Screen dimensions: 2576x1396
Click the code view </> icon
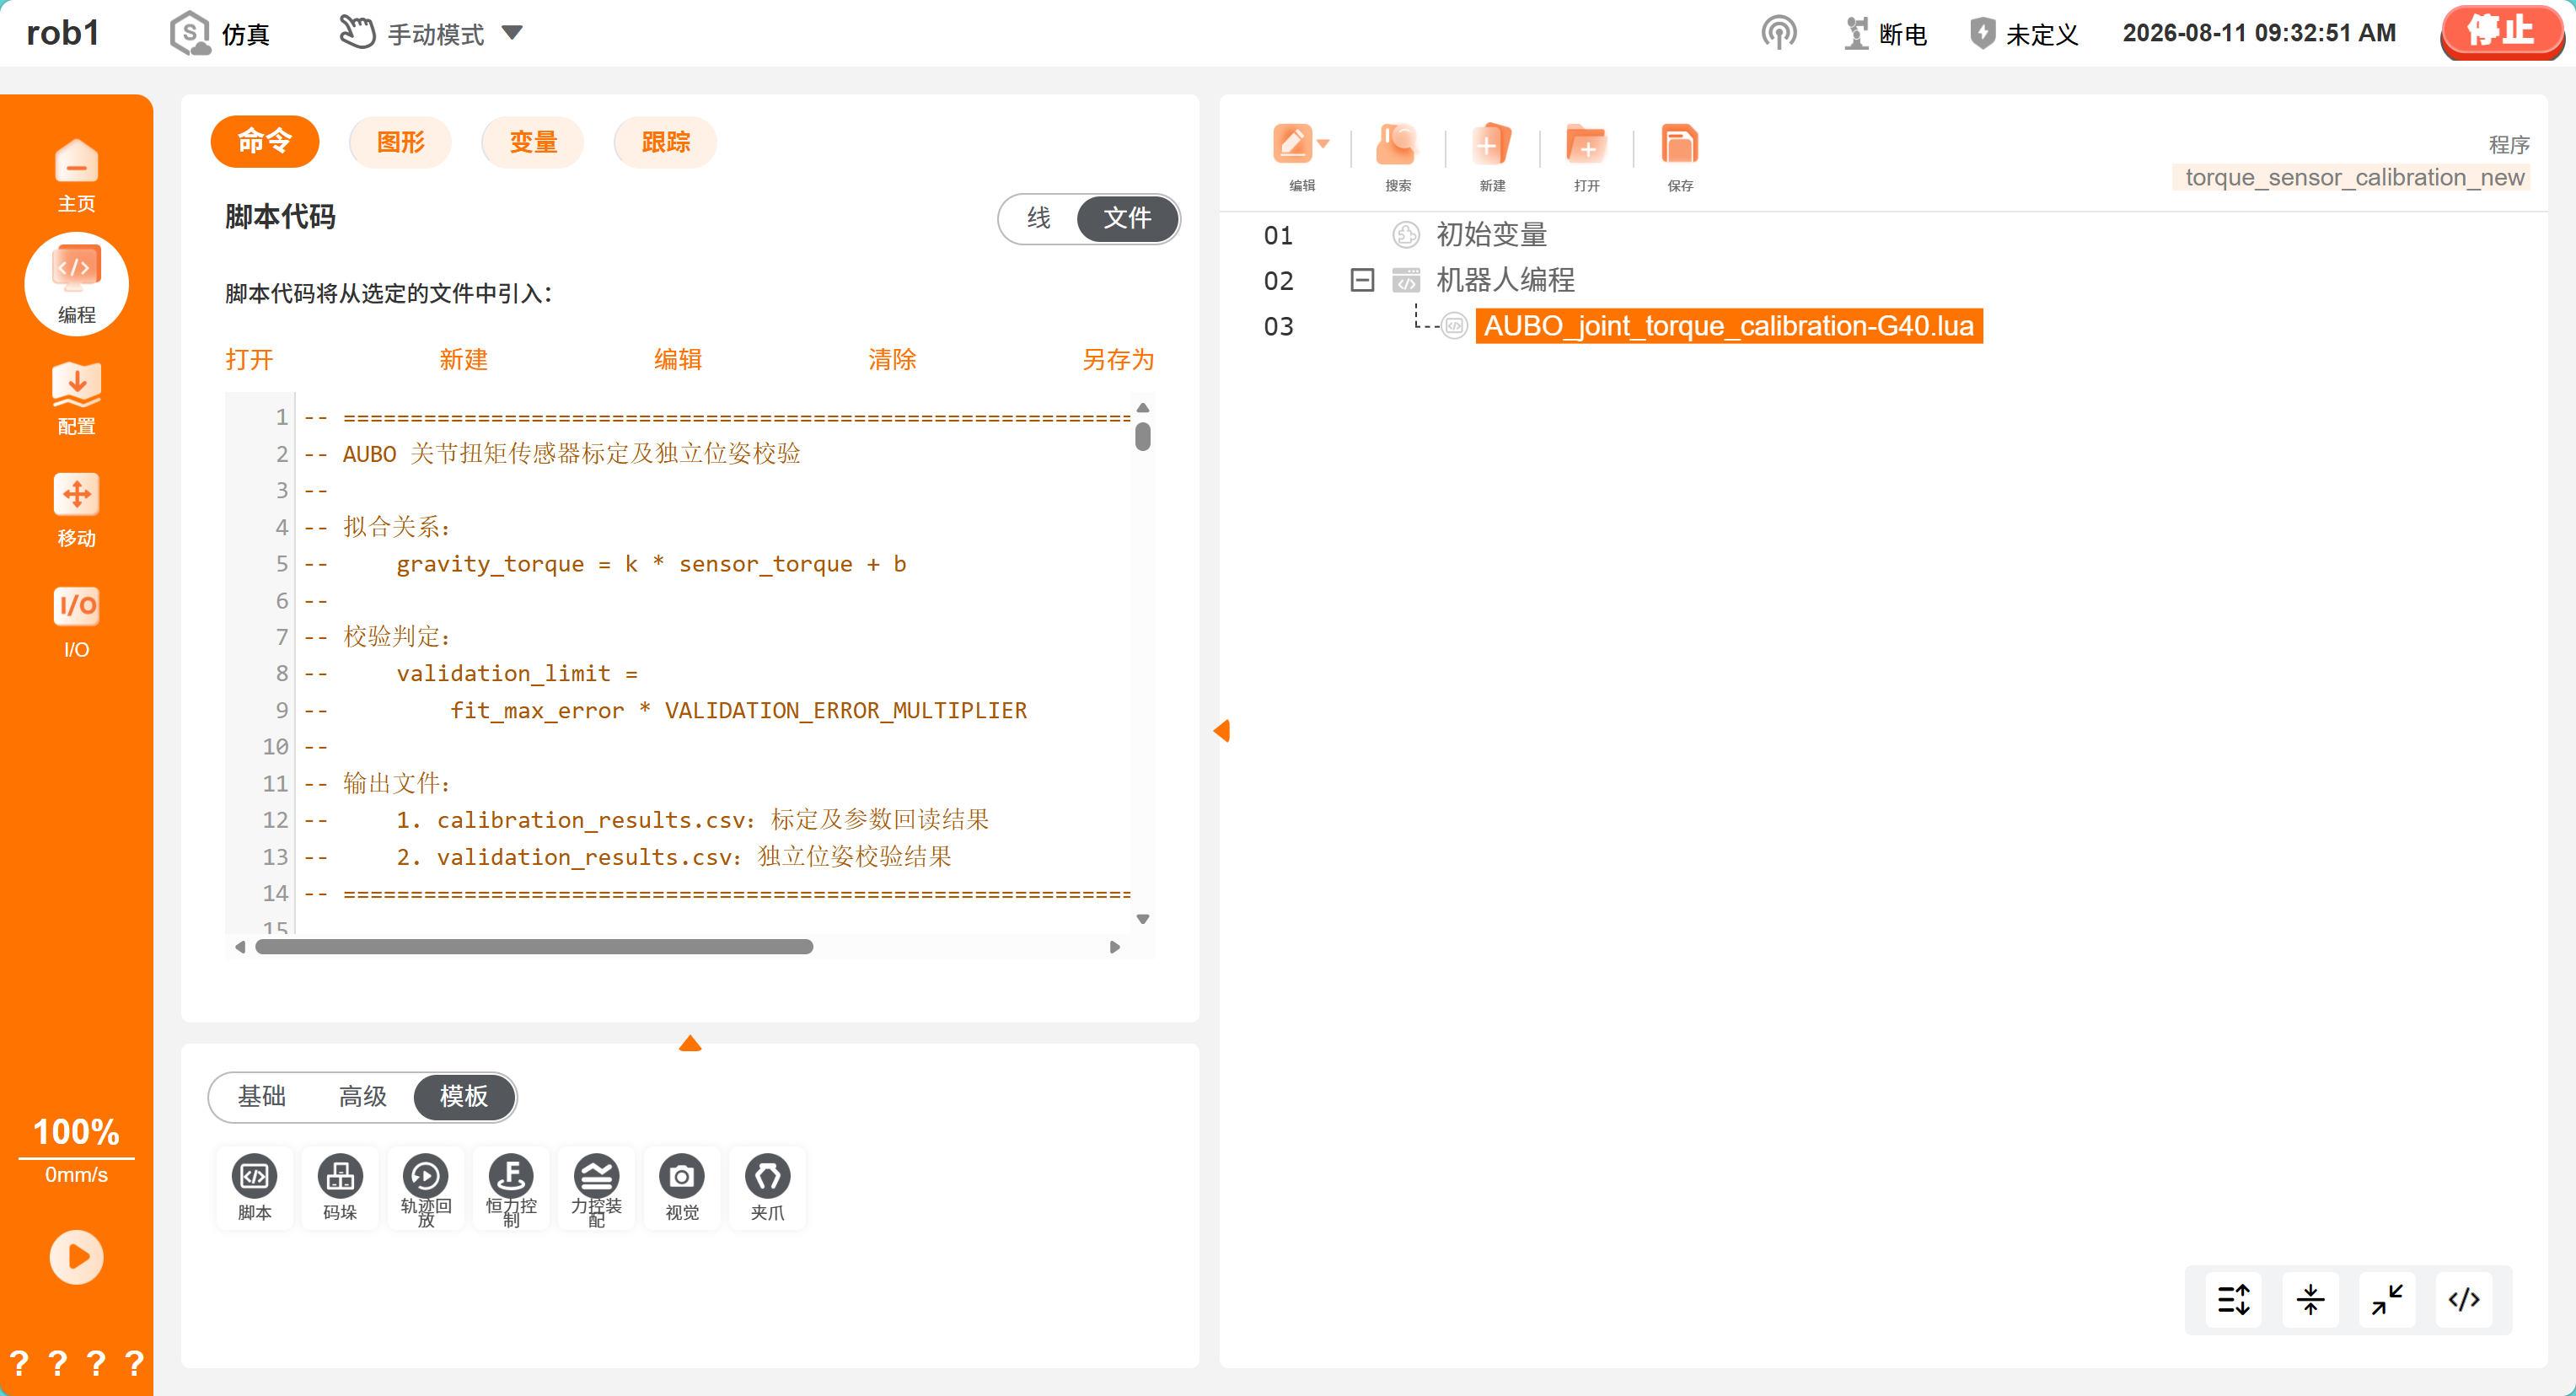pyautogui.click(x=2464, y=1299)
